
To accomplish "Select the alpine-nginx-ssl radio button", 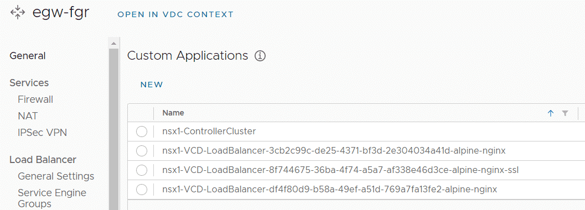I will (x=142, y=170).
